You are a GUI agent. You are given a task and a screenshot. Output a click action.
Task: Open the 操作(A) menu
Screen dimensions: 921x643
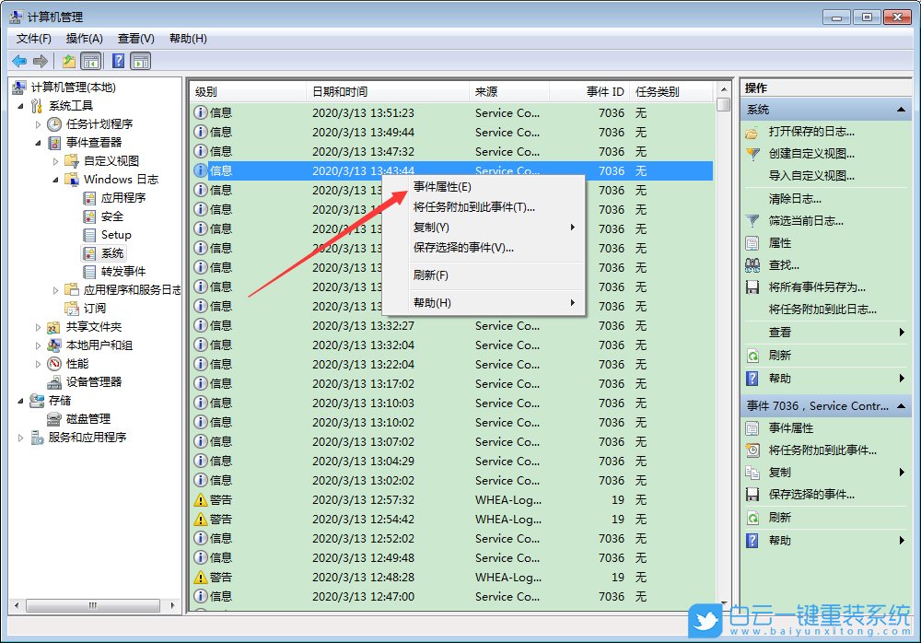[84, 38]
